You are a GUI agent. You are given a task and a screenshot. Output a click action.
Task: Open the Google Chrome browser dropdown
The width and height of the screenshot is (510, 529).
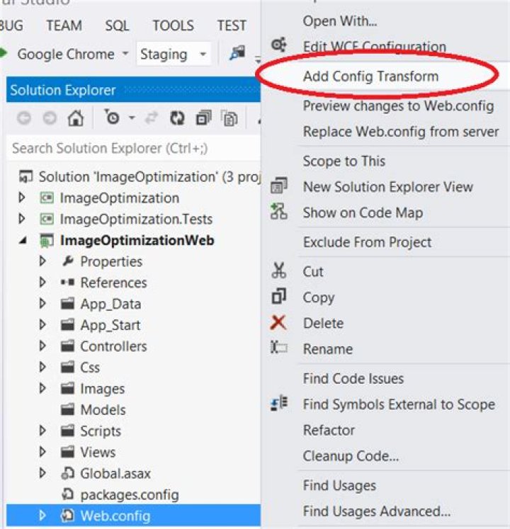pyautogui.click(x=125, y=53)
